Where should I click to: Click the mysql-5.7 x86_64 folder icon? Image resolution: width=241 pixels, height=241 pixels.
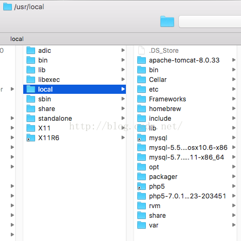[142, 157]
